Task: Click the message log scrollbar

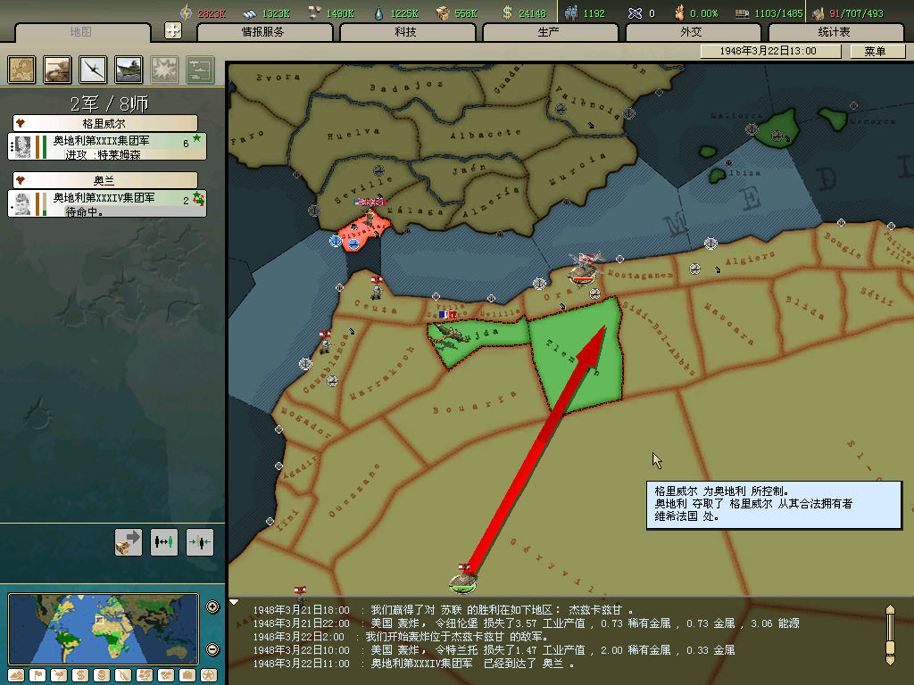Action: 889,633
